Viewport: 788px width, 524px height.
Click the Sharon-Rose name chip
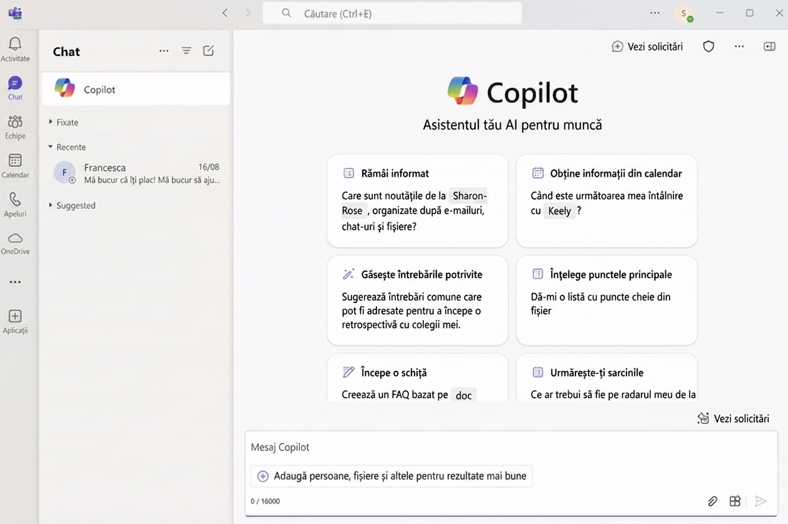(468, 196)
